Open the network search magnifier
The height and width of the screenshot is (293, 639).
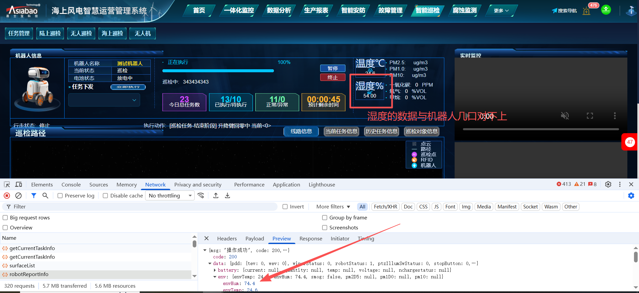pyautogui.click(x=45, y=195)
